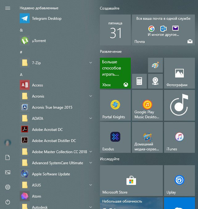198x209 pixels.
Task: Click the '#' letter group header
Action: (x=21, y=52)
